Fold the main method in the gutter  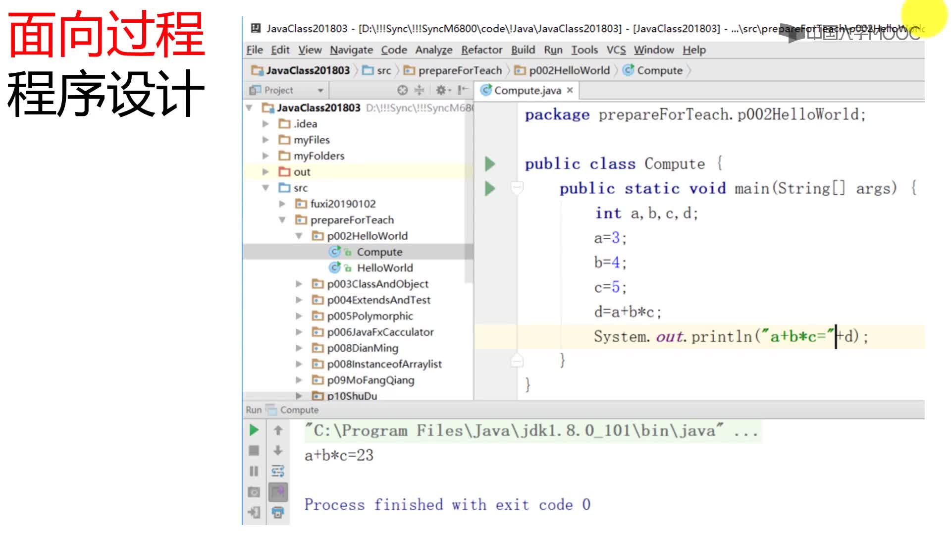point(517,188)
